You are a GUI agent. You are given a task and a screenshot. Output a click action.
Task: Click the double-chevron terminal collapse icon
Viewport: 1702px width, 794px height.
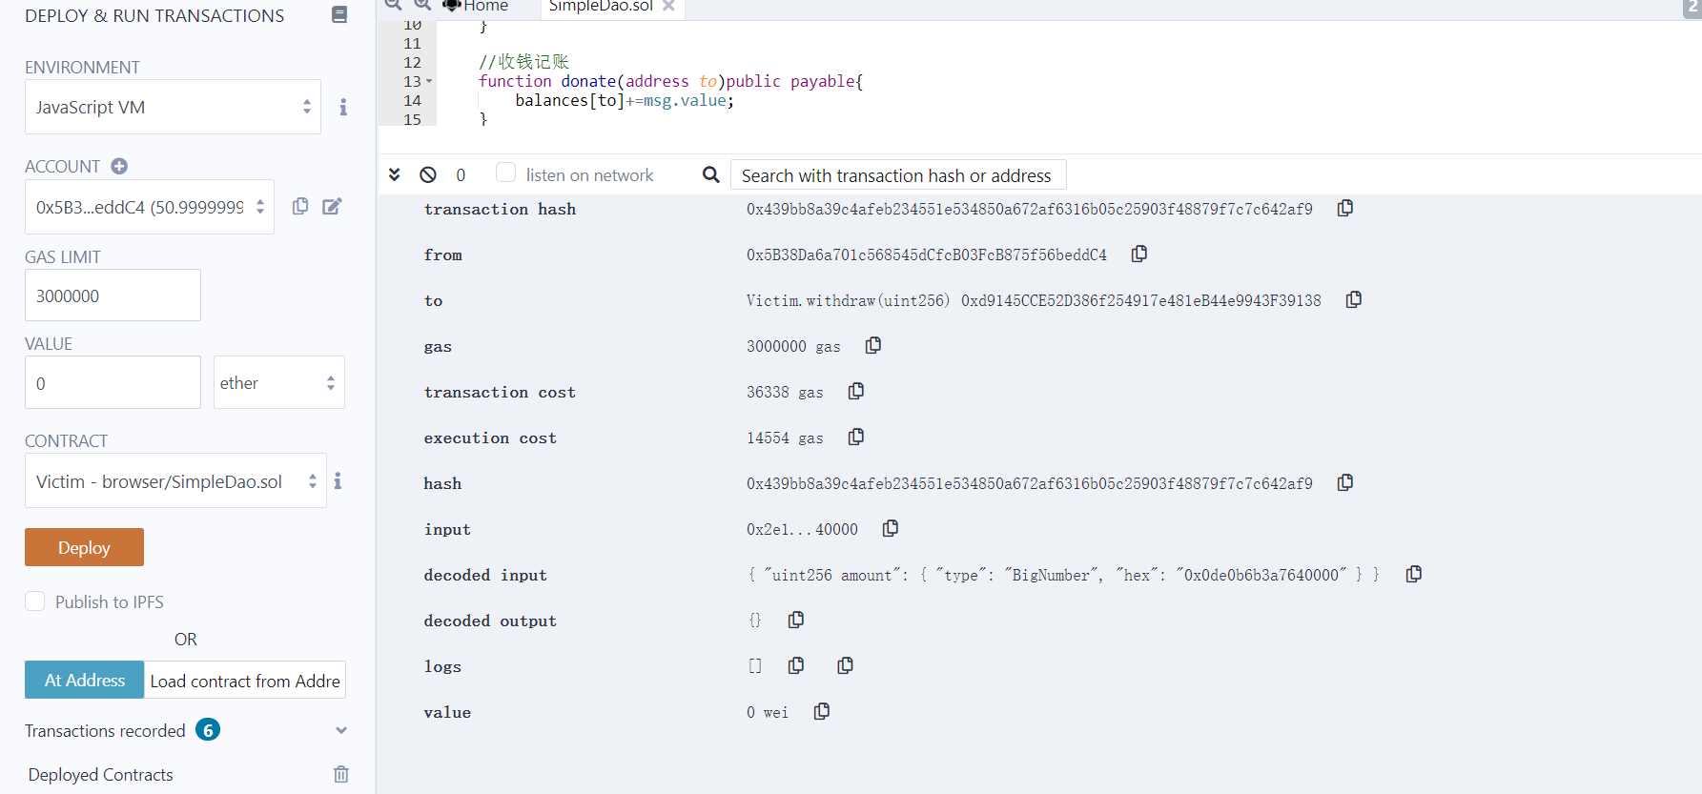click(394, 174)
